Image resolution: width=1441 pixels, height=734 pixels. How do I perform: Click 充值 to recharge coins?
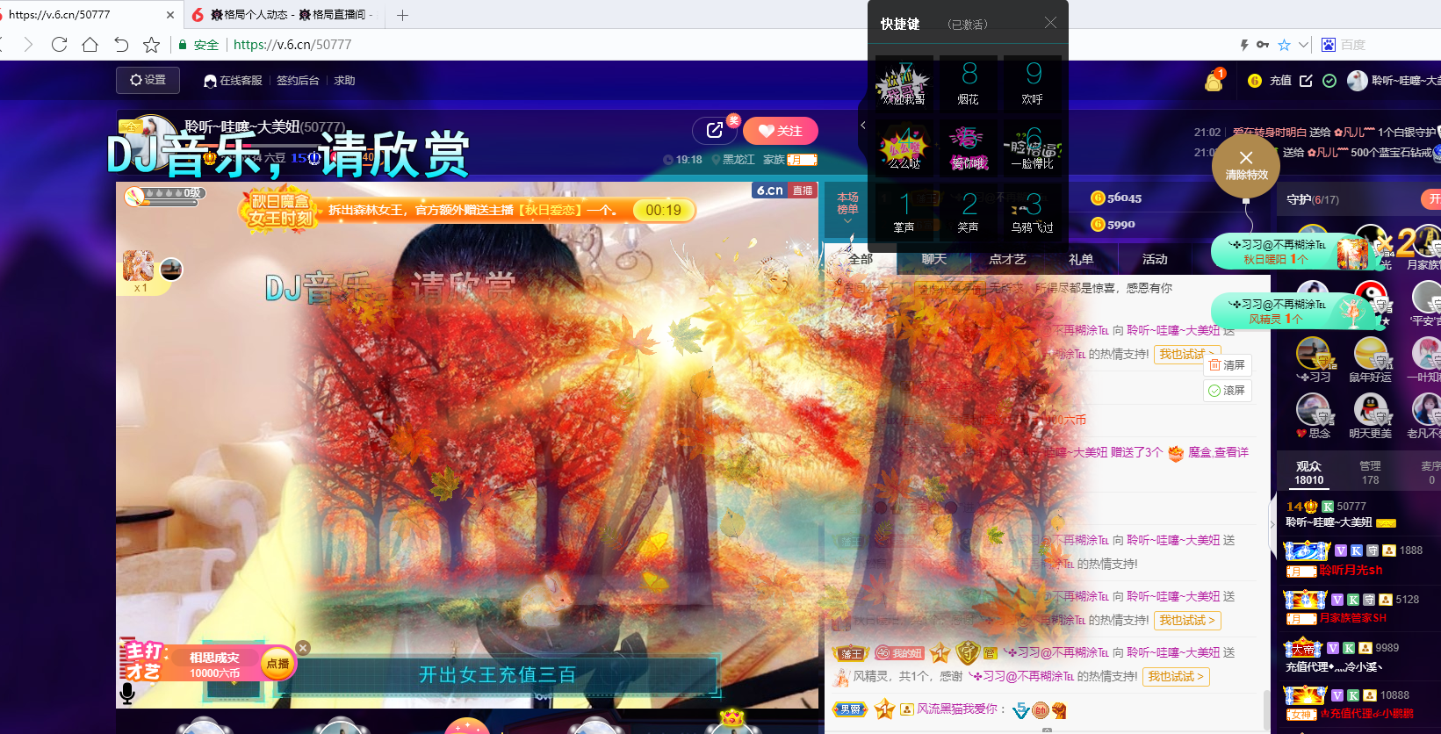(x=1280, y=80)
